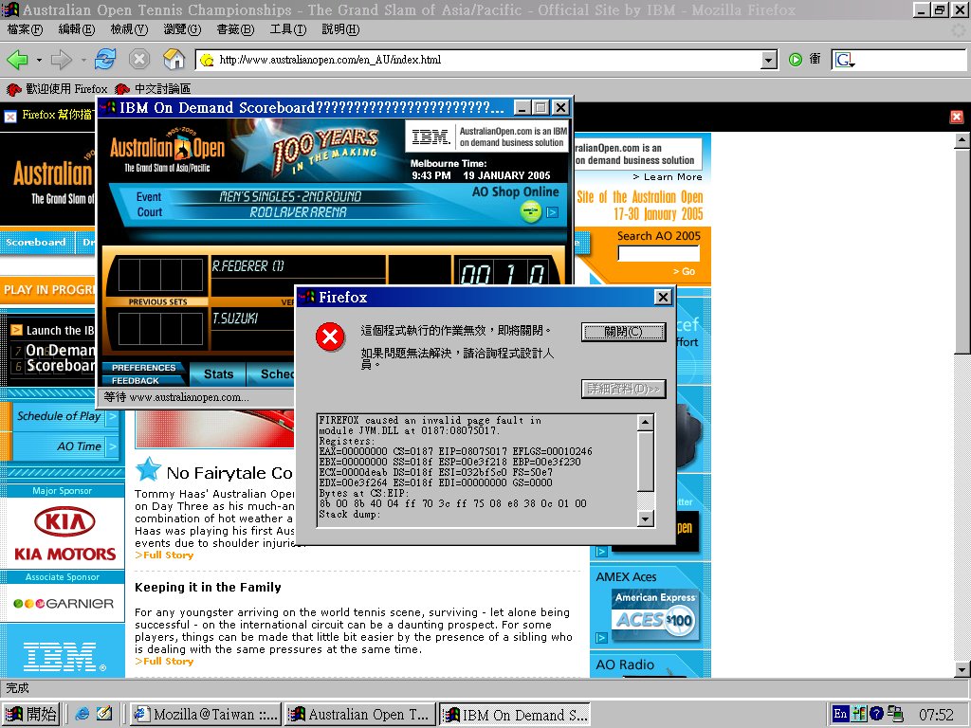The image size is (971, 728).
Task: Click the Search AO 2005 input field
Action: (x=659, y=253)
